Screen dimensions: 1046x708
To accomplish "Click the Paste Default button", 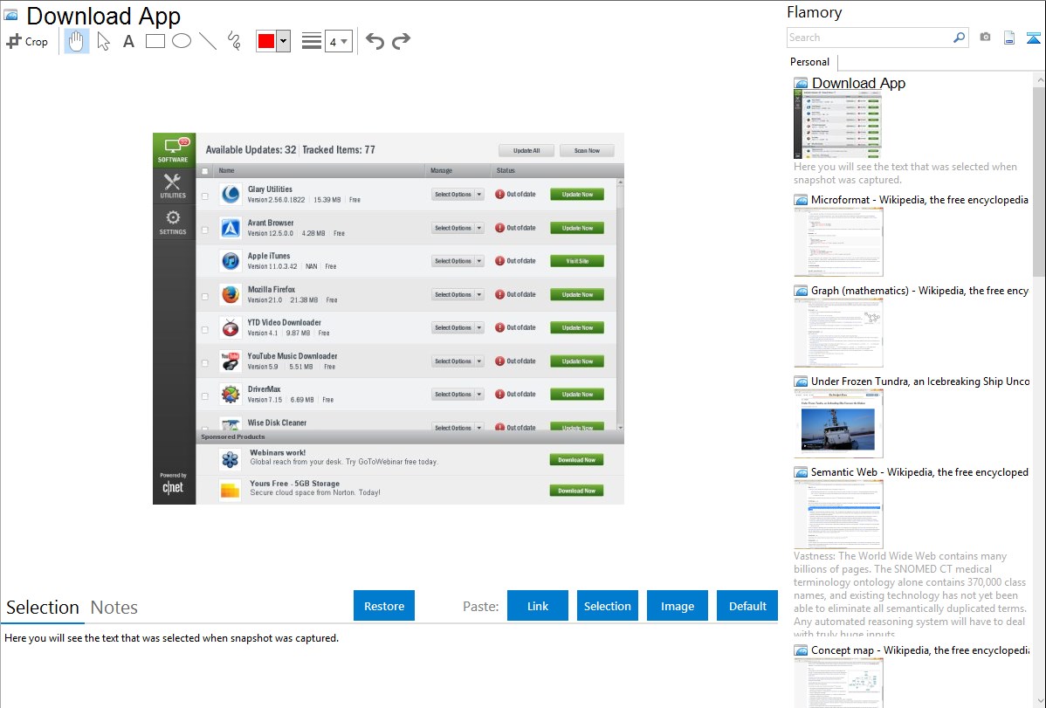I will [747, 606].
